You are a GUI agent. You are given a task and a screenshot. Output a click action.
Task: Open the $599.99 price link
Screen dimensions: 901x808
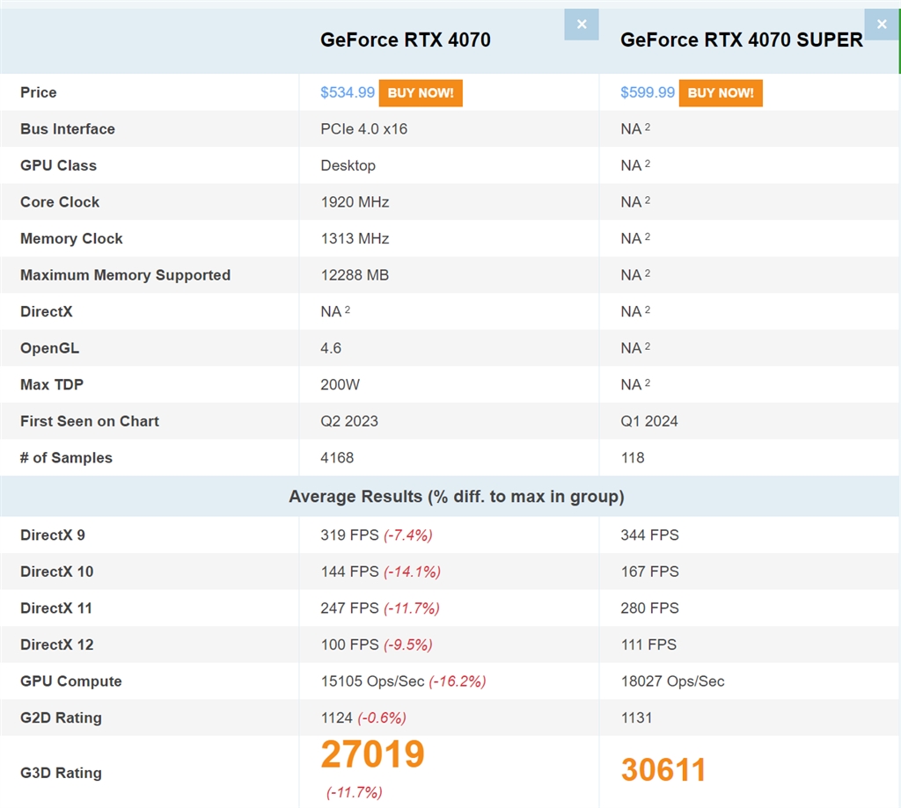(648, 92)
